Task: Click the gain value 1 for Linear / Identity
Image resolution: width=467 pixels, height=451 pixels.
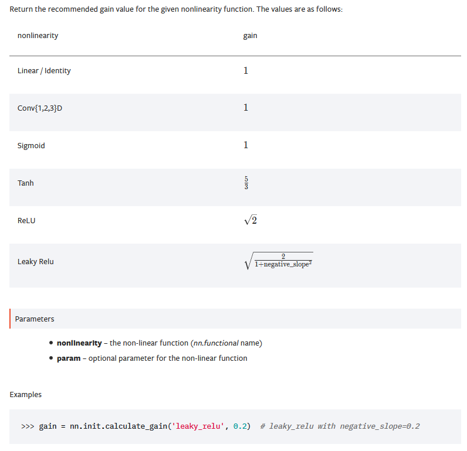Action: tap(246, 70)
